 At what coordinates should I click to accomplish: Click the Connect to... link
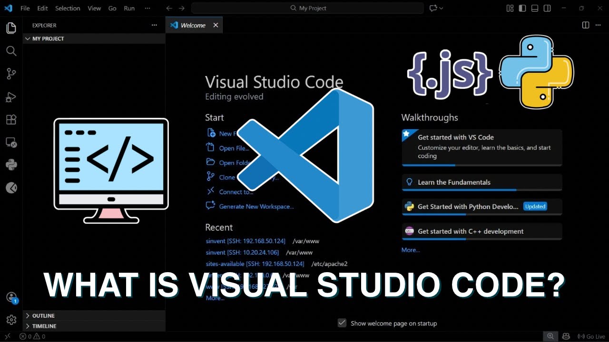[x=236, y=192]
